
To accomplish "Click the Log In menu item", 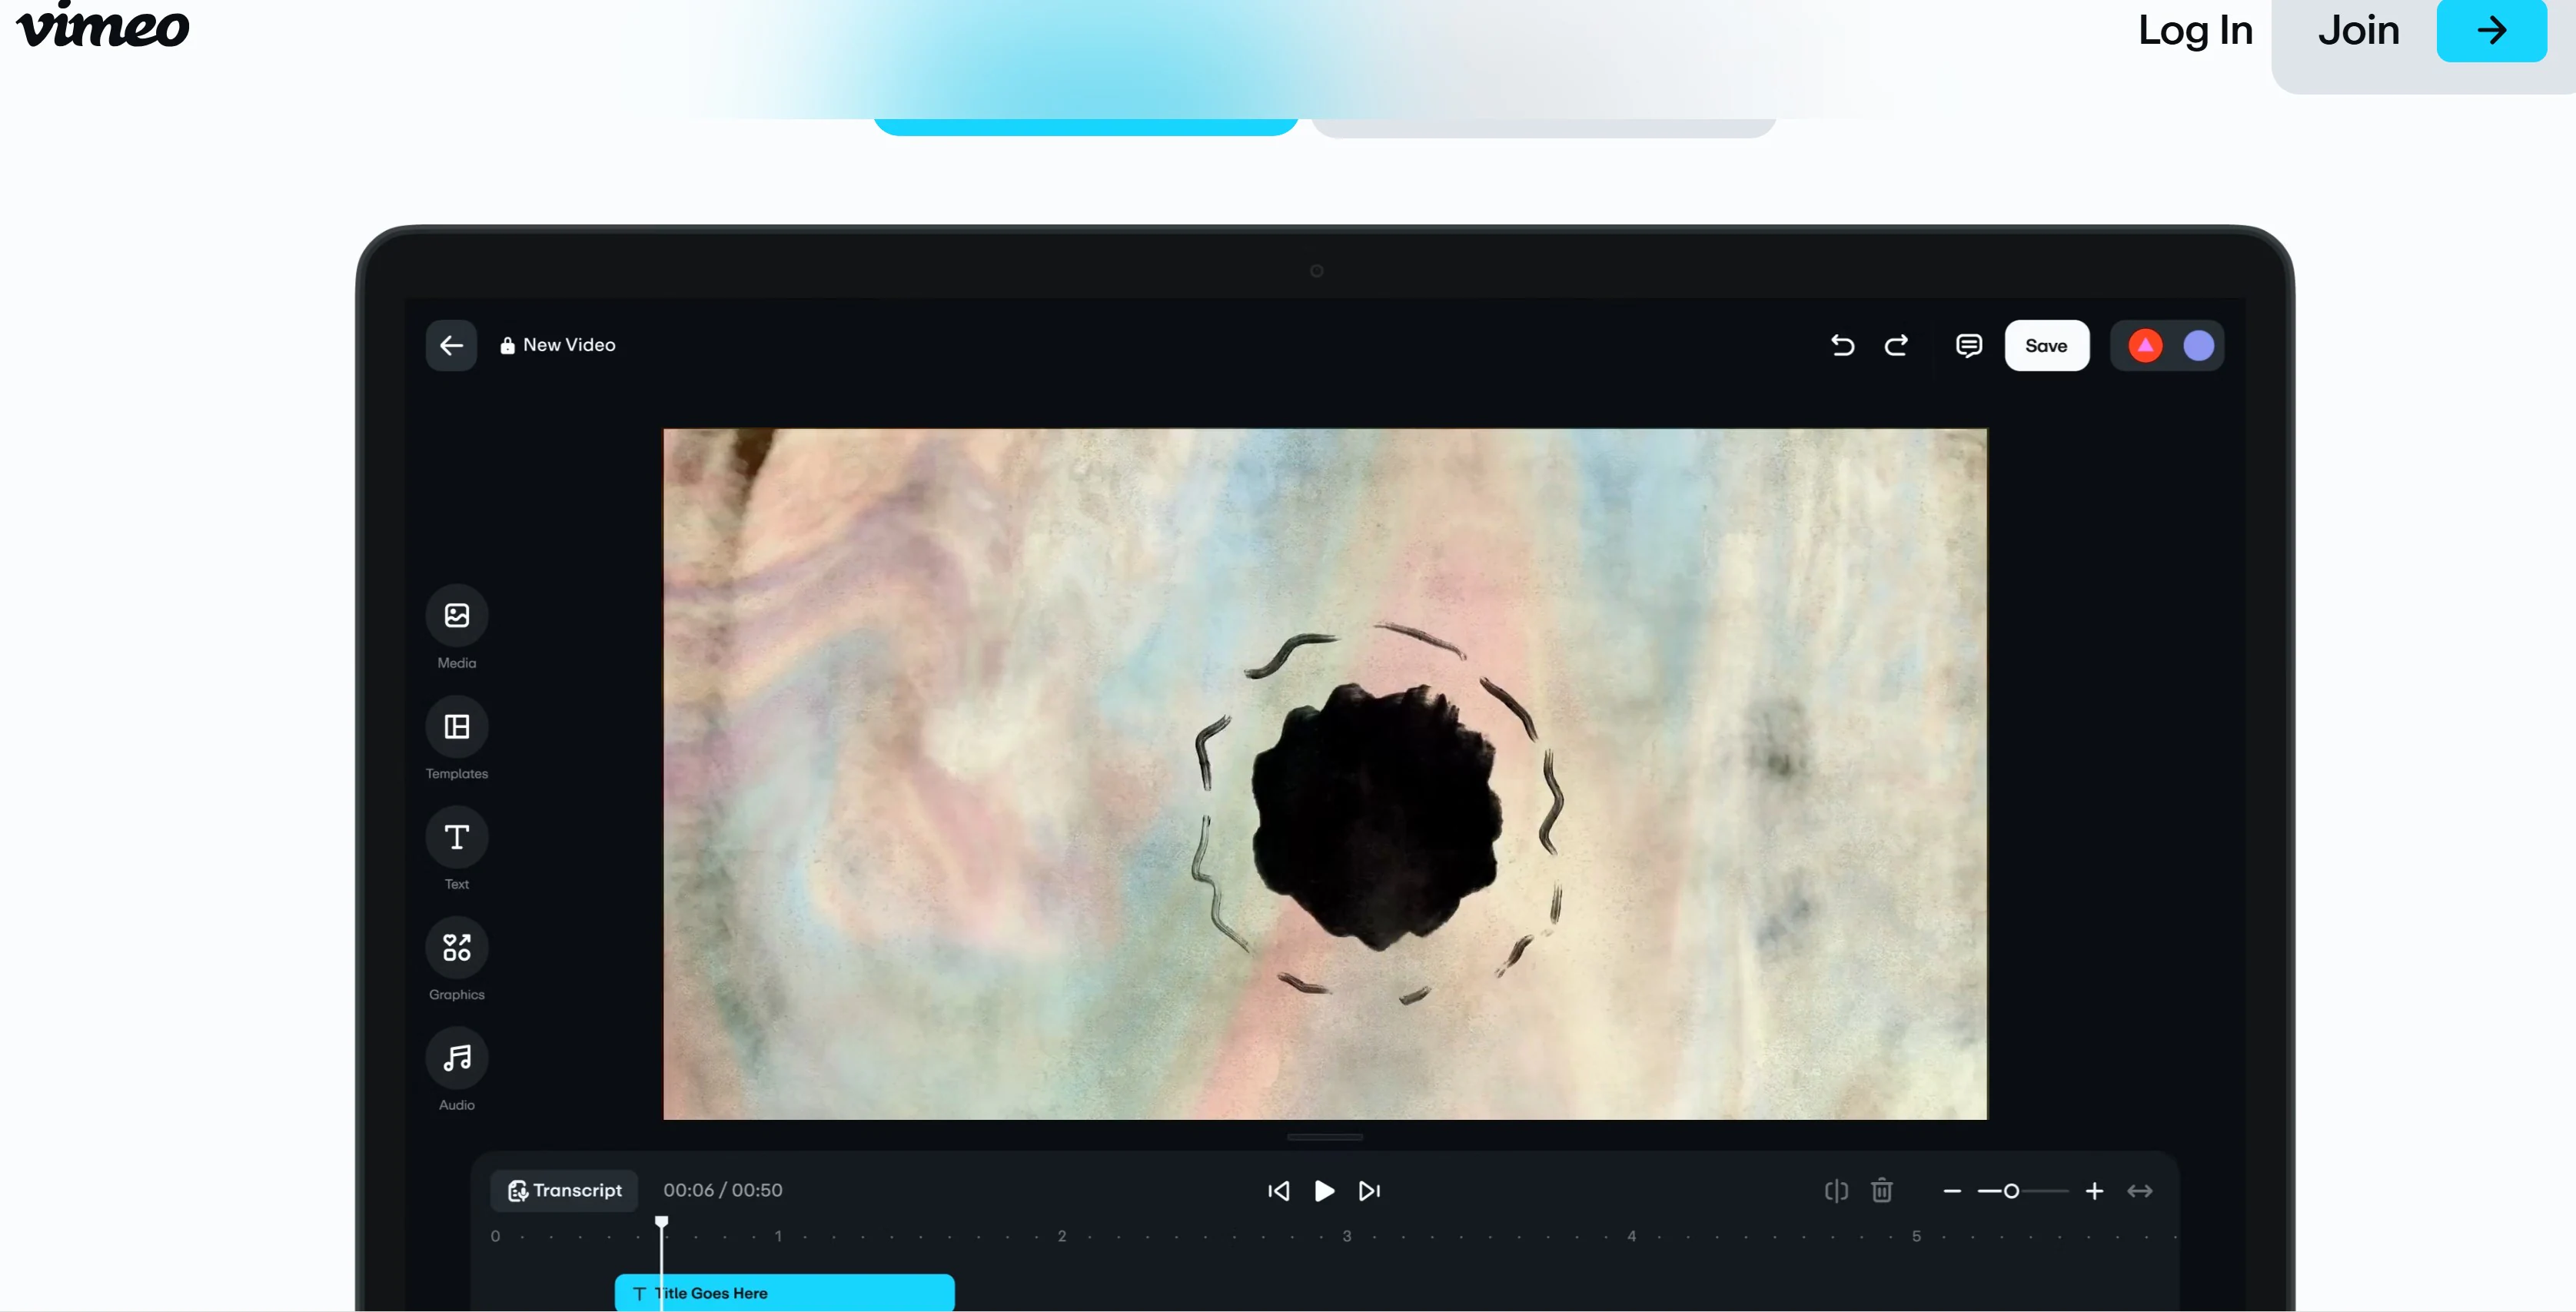I will pos(2195,28).
